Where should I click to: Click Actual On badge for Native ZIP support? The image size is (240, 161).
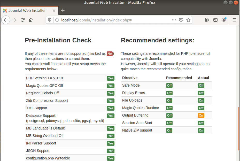(201, 131)
